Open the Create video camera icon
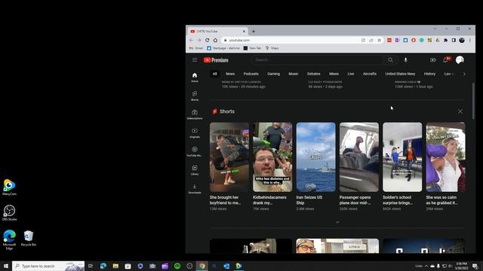The height and width of the screenshot is (271, 483). [432, 60]
